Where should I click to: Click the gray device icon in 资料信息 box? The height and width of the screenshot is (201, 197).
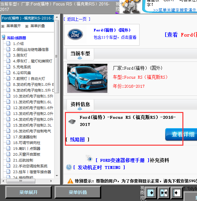pos(72,121)
